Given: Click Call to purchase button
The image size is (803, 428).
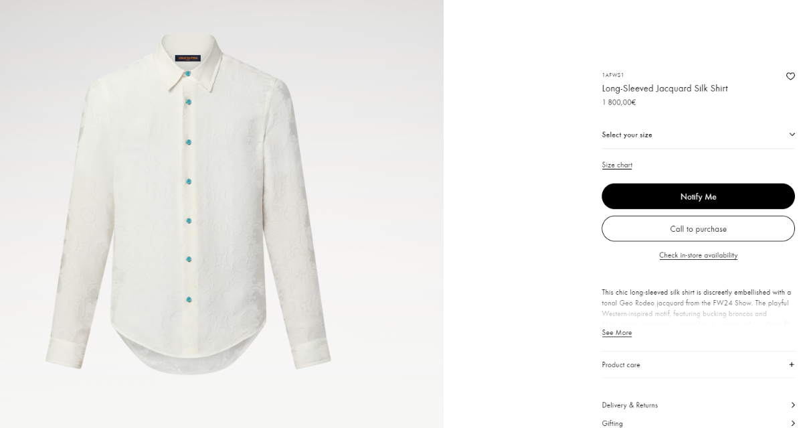Looking at the screenshot, I should tap(698, 228).
